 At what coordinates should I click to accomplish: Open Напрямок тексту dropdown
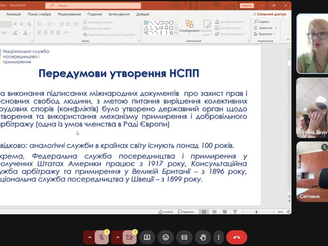(99, 22)
